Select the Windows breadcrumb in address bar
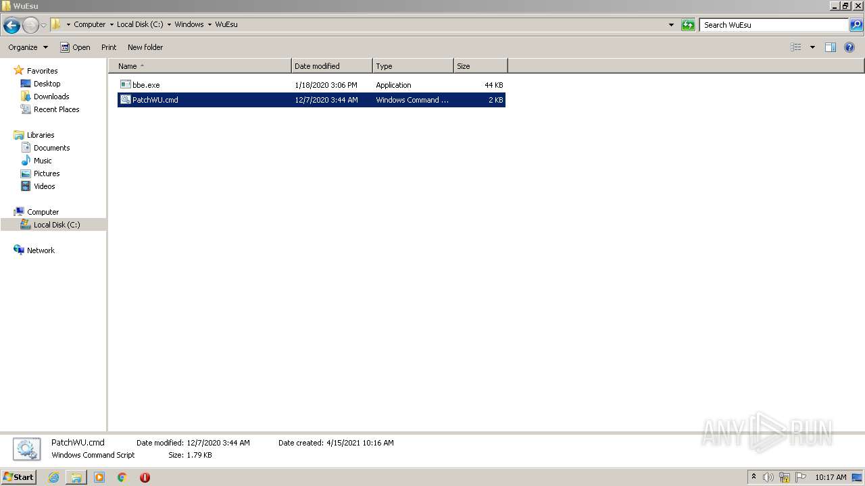Image resolution: width=865 pixels, height=486 pixels. coord(189,24)
